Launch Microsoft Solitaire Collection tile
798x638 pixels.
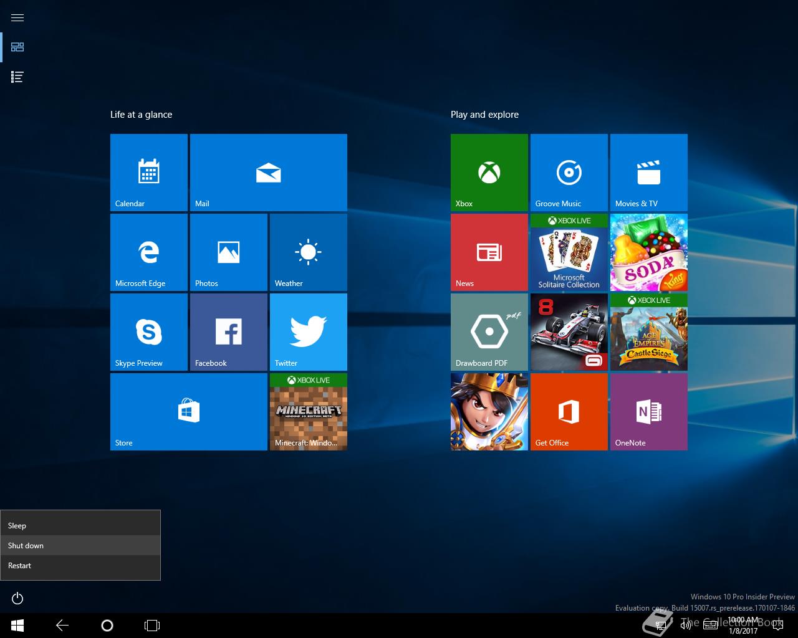[569, 252]
